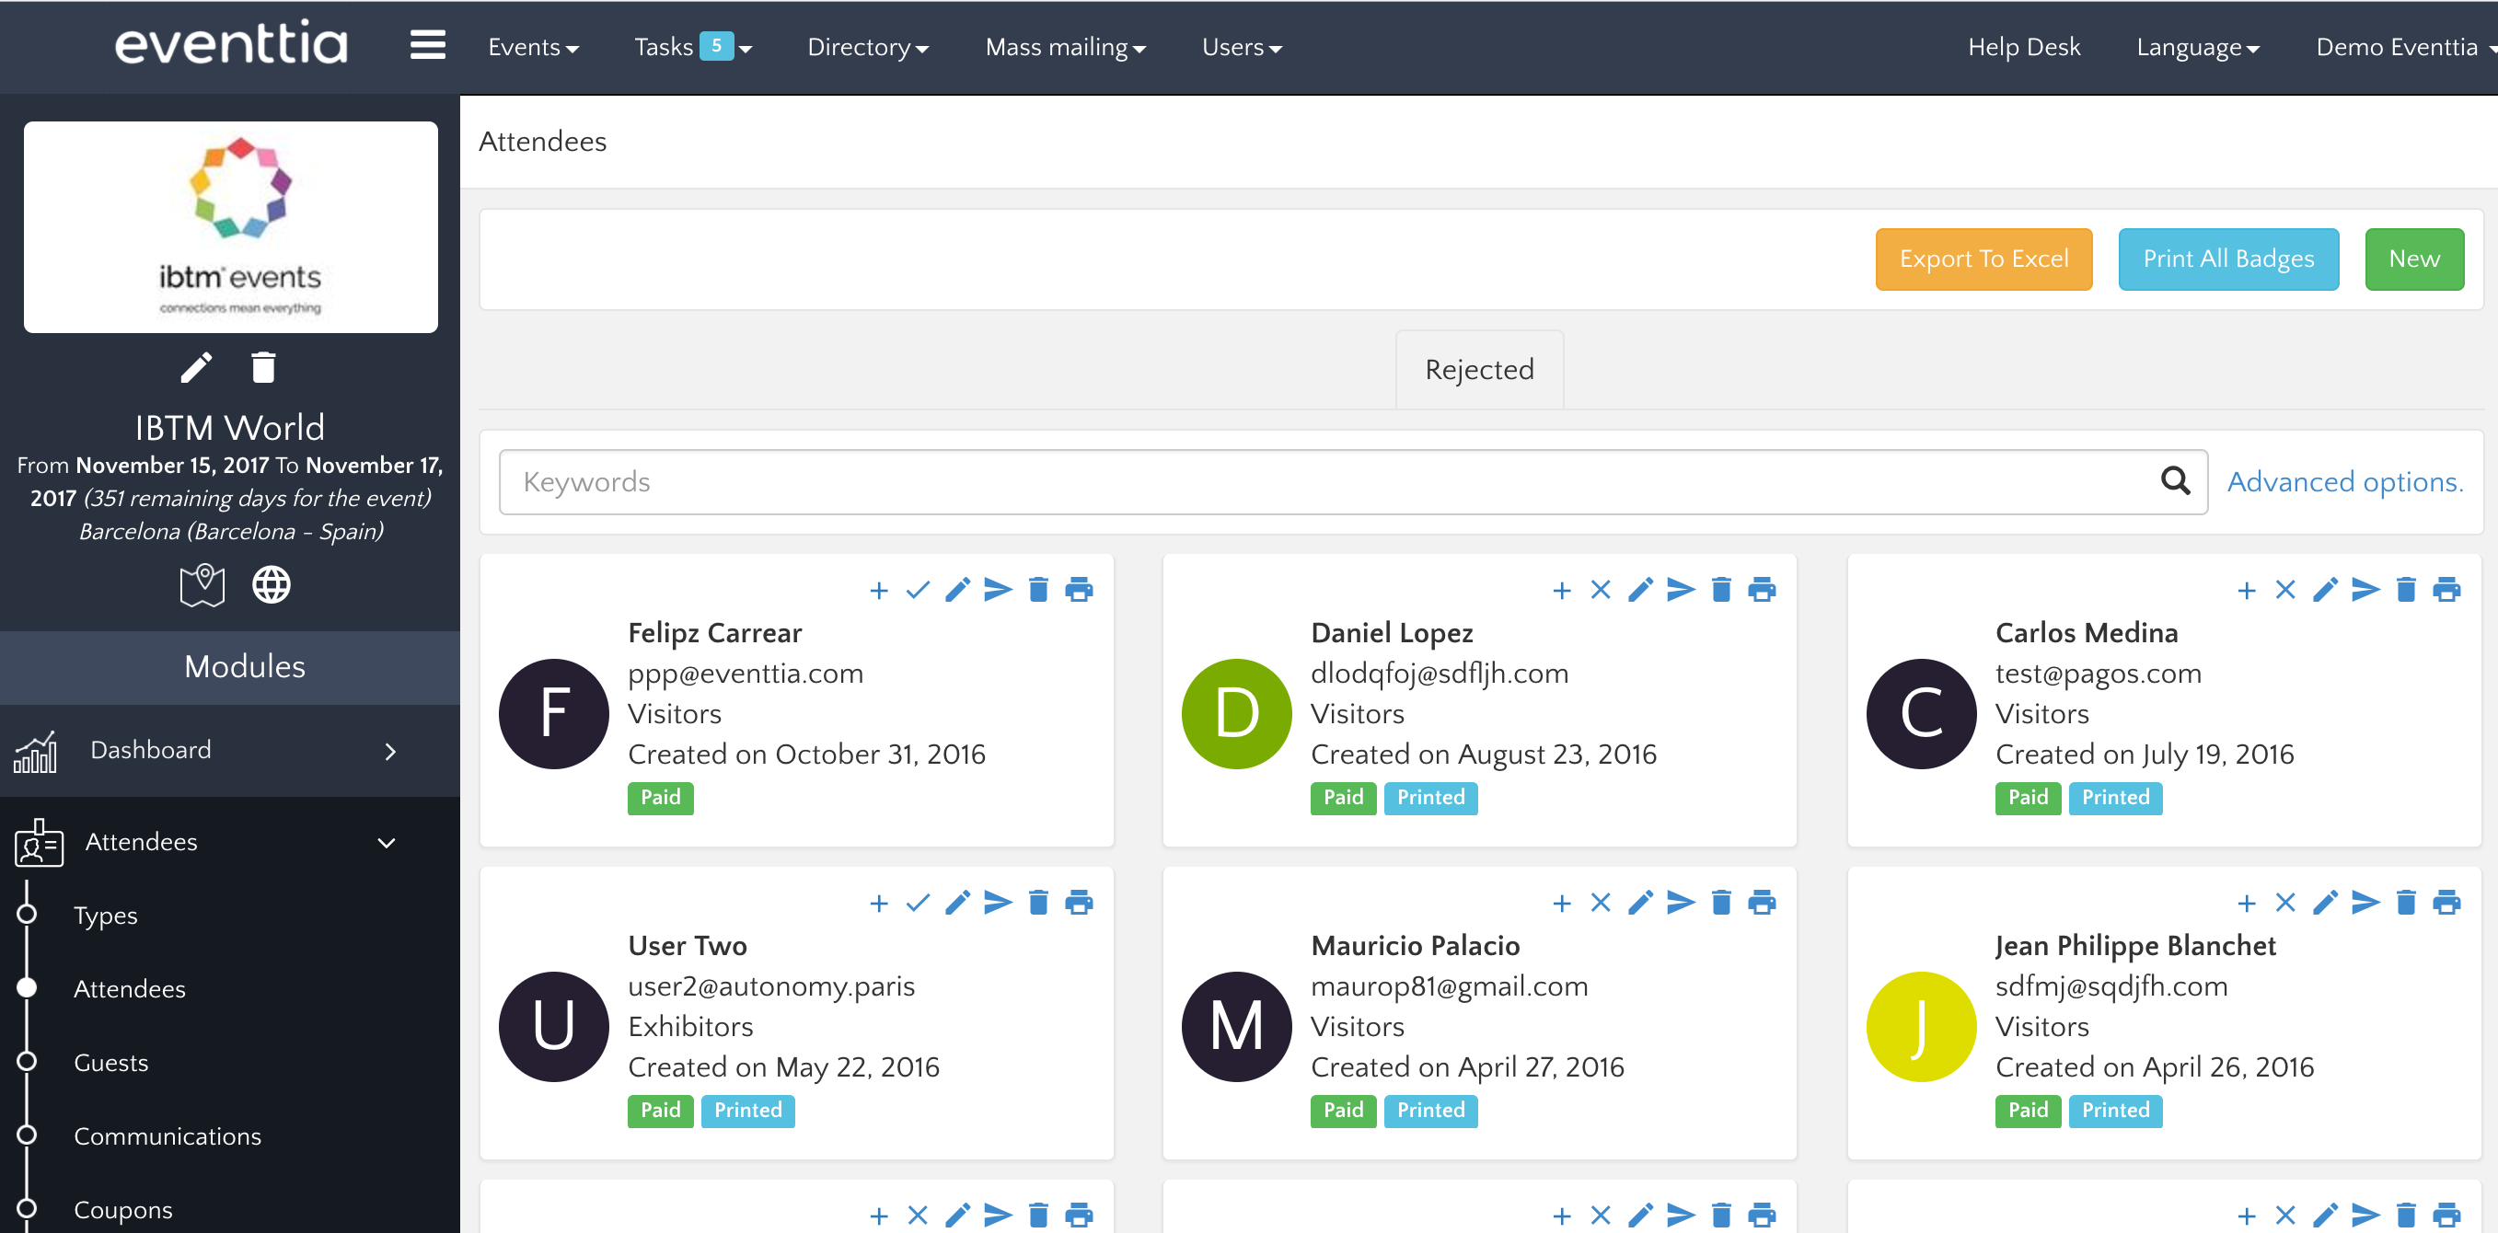Delete the event logo with the trash icon

pos(263,367)
